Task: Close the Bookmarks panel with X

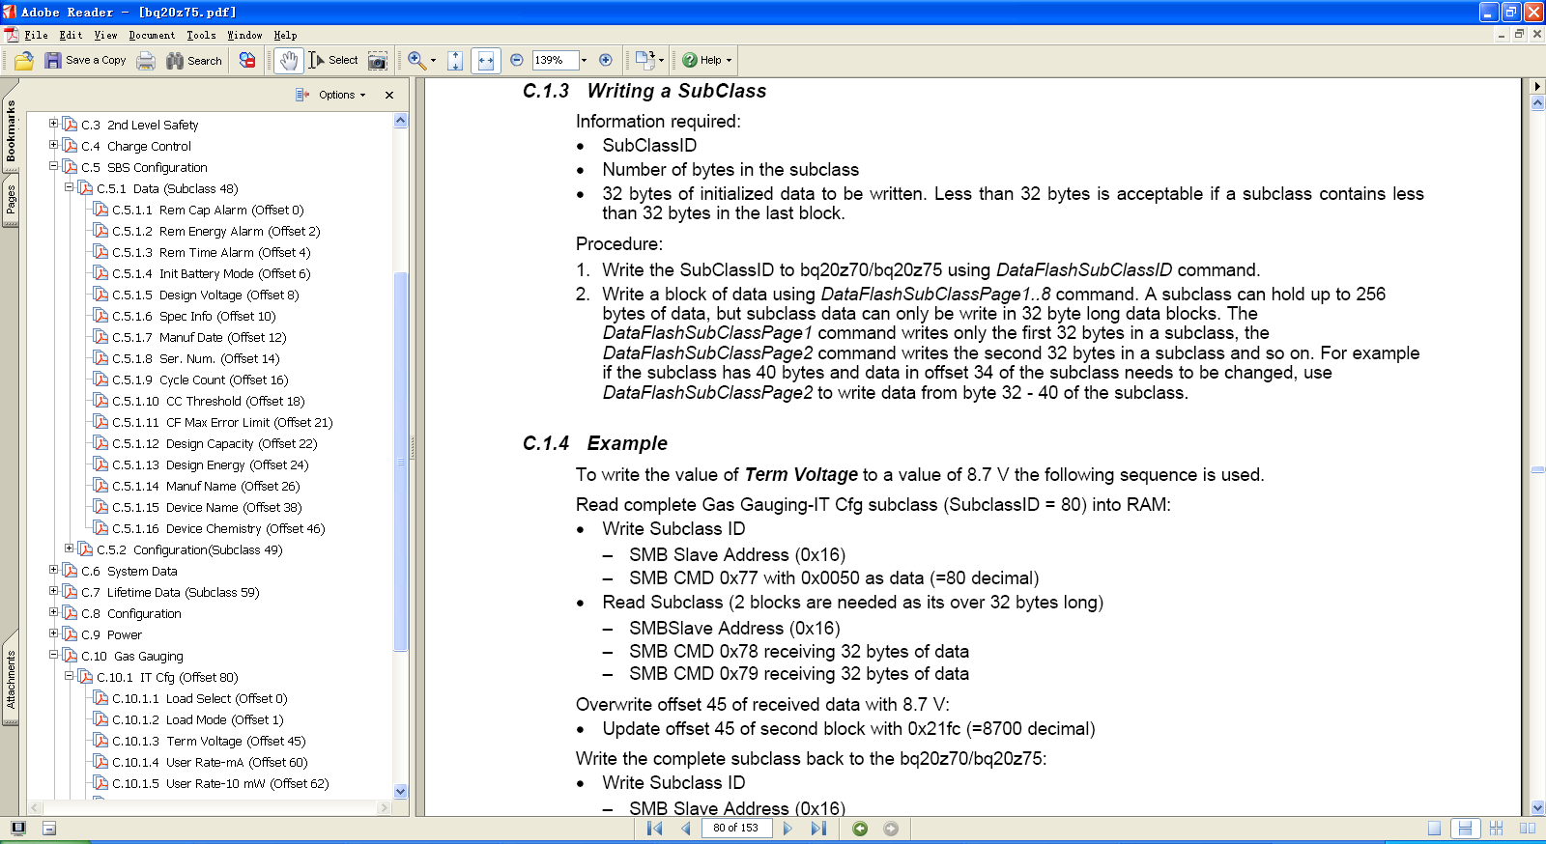Action: [x=389, y=95]
